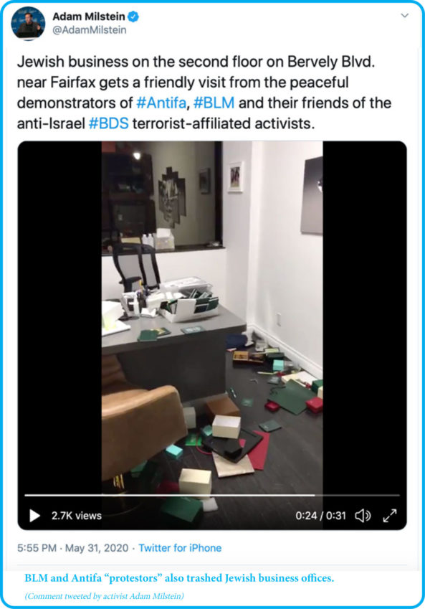The image size is (425, 609).
Task: Click the italic comment attribution line
Action: (x=104, y=596)
